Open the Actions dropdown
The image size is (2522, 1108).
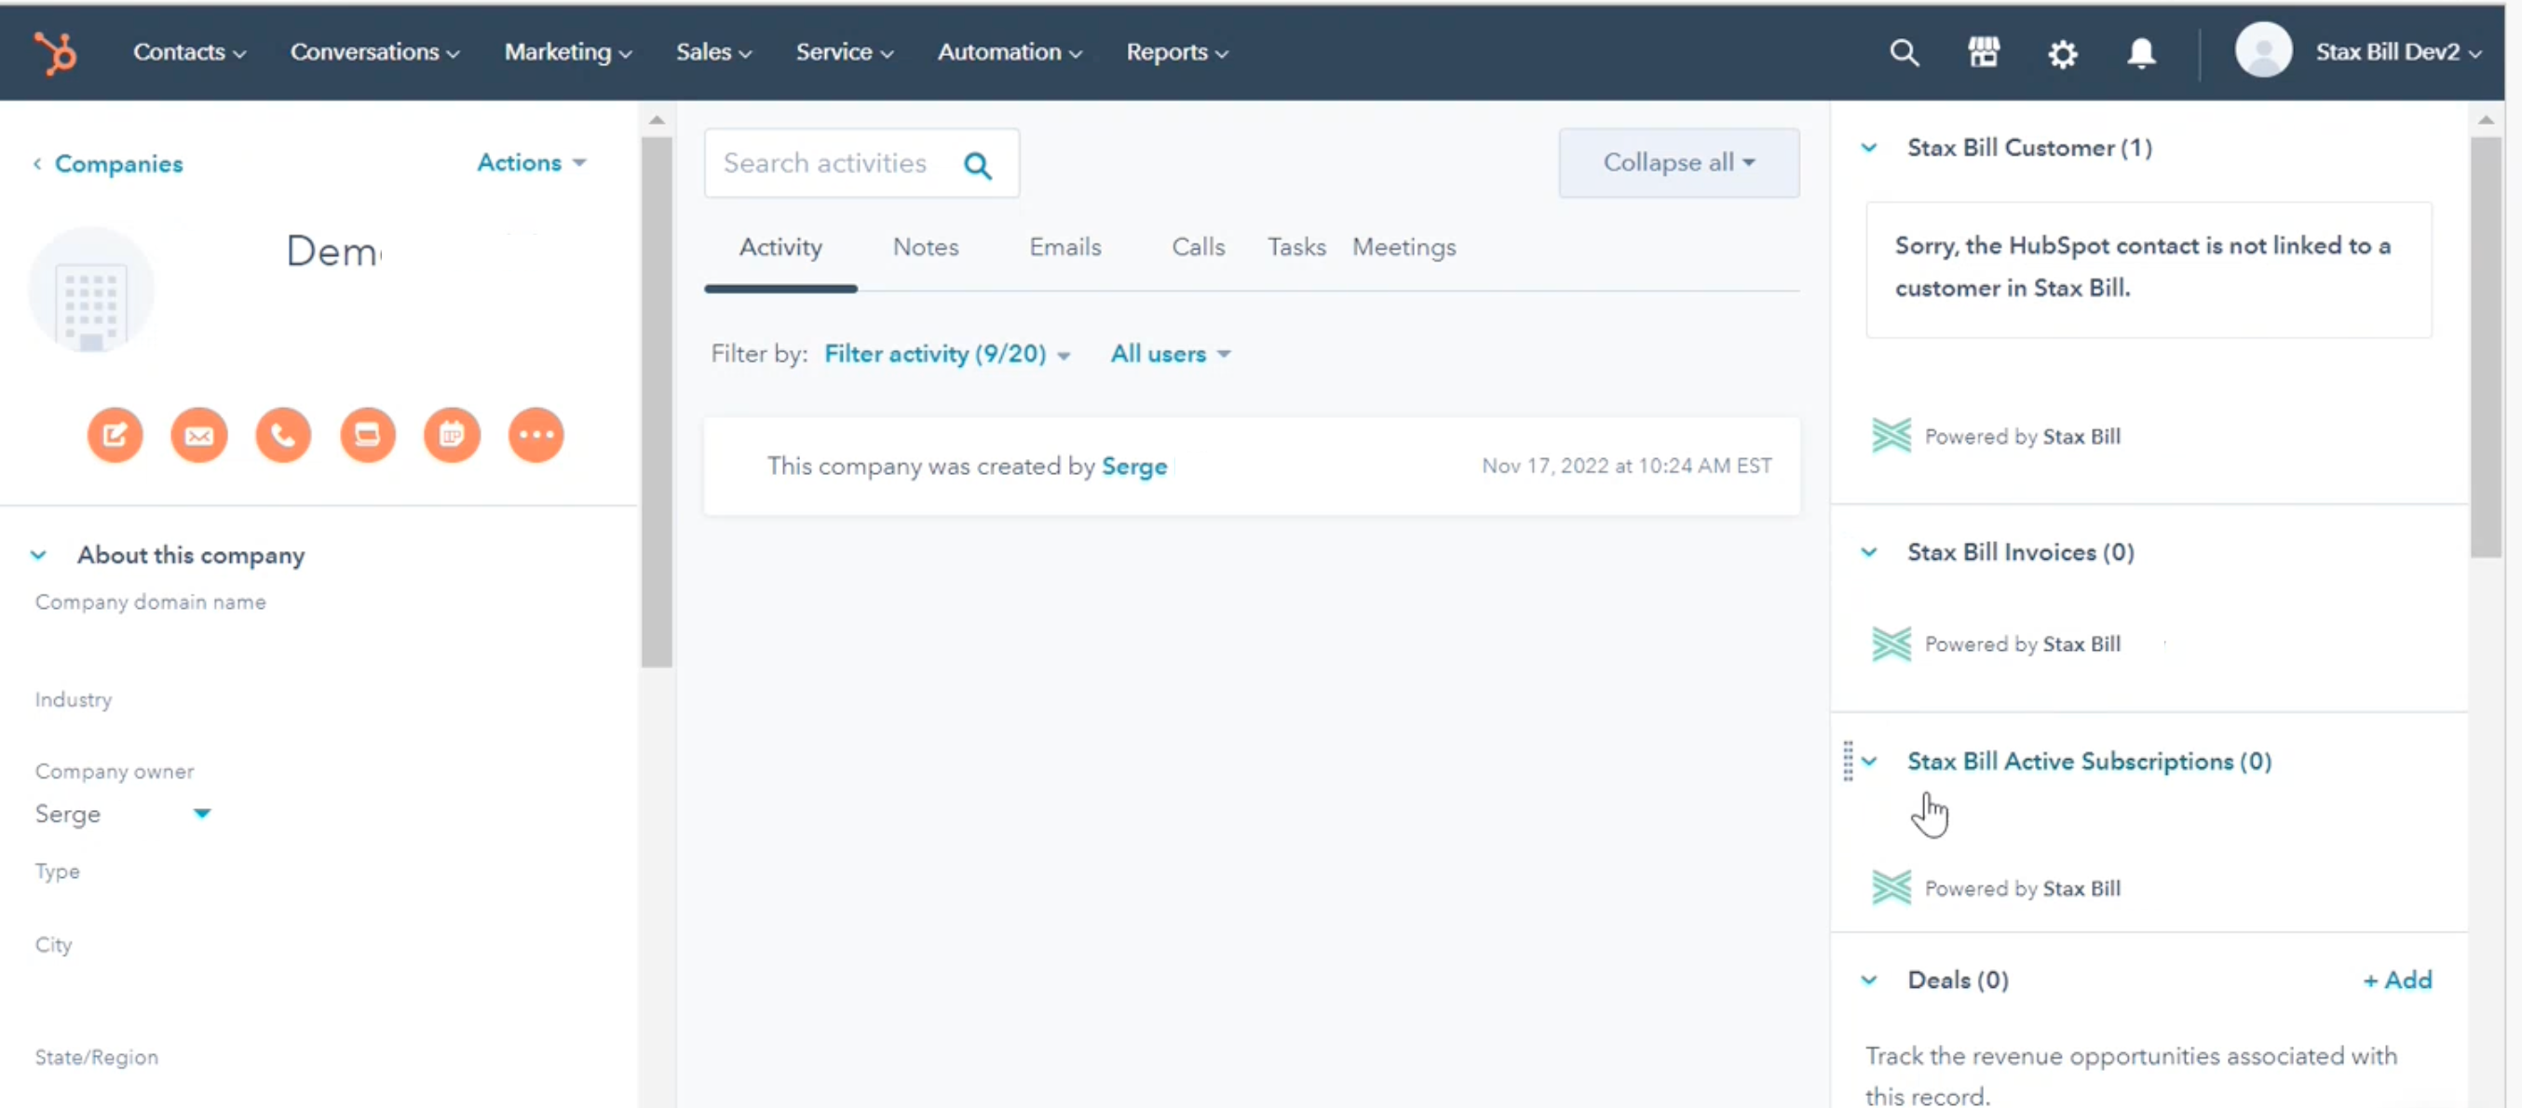(531, 163)
